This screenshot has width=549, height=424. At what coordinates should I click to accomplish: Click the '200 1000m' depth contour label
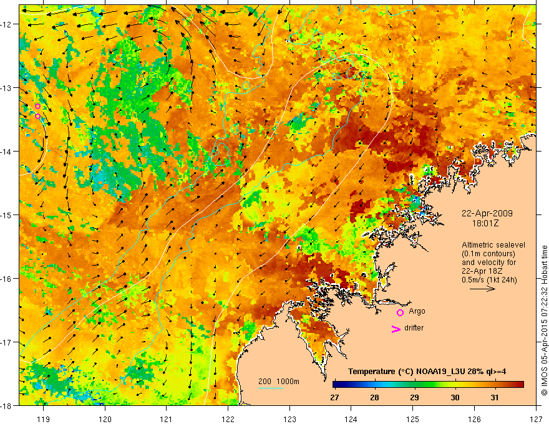click(x=279, y=382)
